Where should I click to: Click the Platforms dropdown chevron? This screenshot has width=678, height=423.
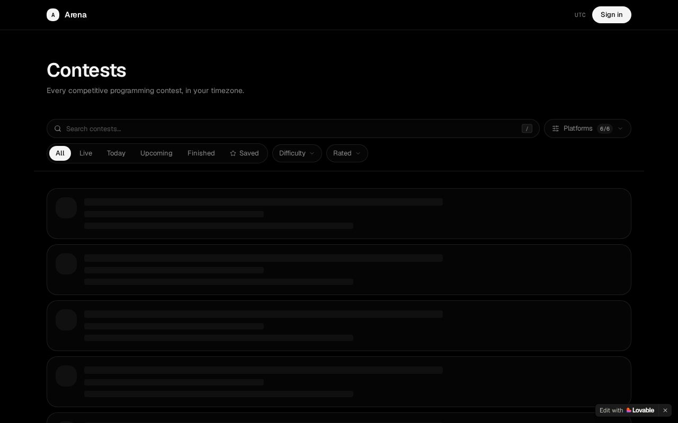click(x=620, y=128)
